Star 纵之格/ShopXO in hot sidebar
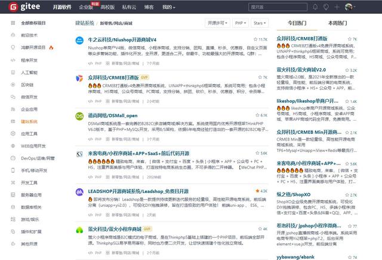382x260 pixels. [x=347, y=195]
